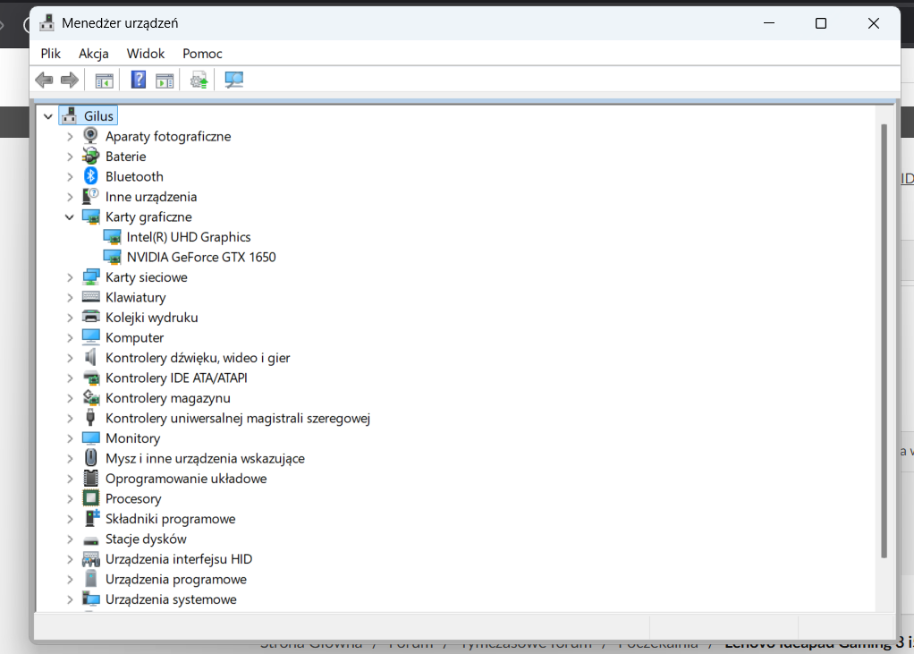Expand the Urządzenia systemowe chevron
Image resolution: width=914 pixels, height=654 pixels.
[x=70, y=599]
